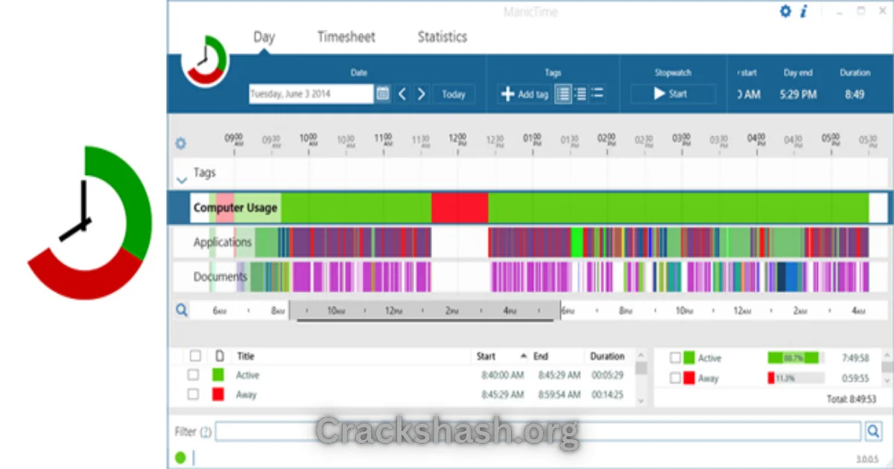Viewport: 894px width, 469px height.
Task: Click the green status dot icon
Action: 180,457
